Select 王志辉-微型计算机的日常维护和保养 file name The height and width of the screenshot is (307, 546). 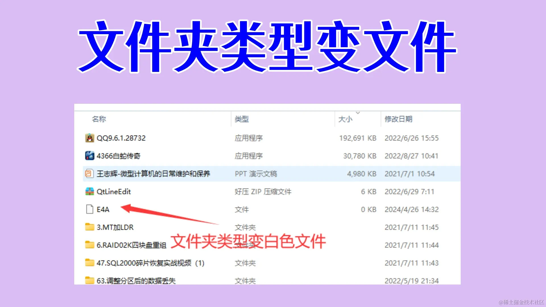[153, 174]
